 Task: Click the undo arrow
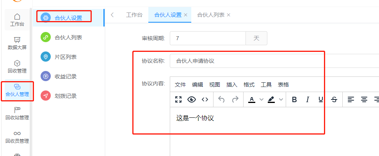221,99
